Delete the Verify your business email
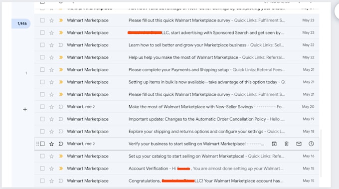Viewport: 339px width, 189px height. pos(287,144)
